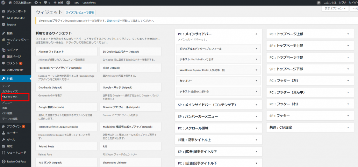The width and height of the screenshot is (358, 167).
Task: Select the Shortcodes Ultimate widget
Action: pos(131,163)
